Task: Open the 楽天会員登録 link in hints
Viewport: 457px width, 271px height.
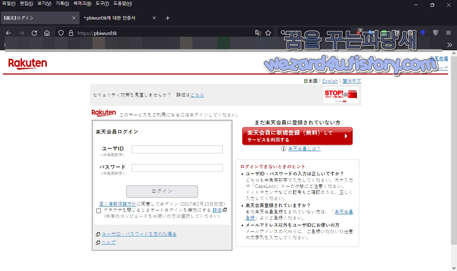Action: pyautogui.click(x=344, y=212)
